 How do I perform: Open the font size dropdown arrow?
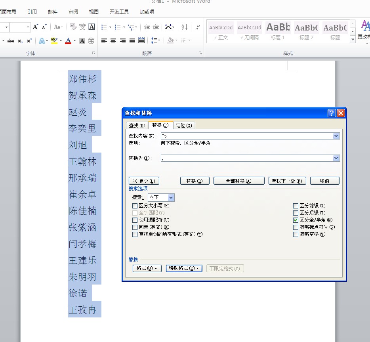pos(28,27)
